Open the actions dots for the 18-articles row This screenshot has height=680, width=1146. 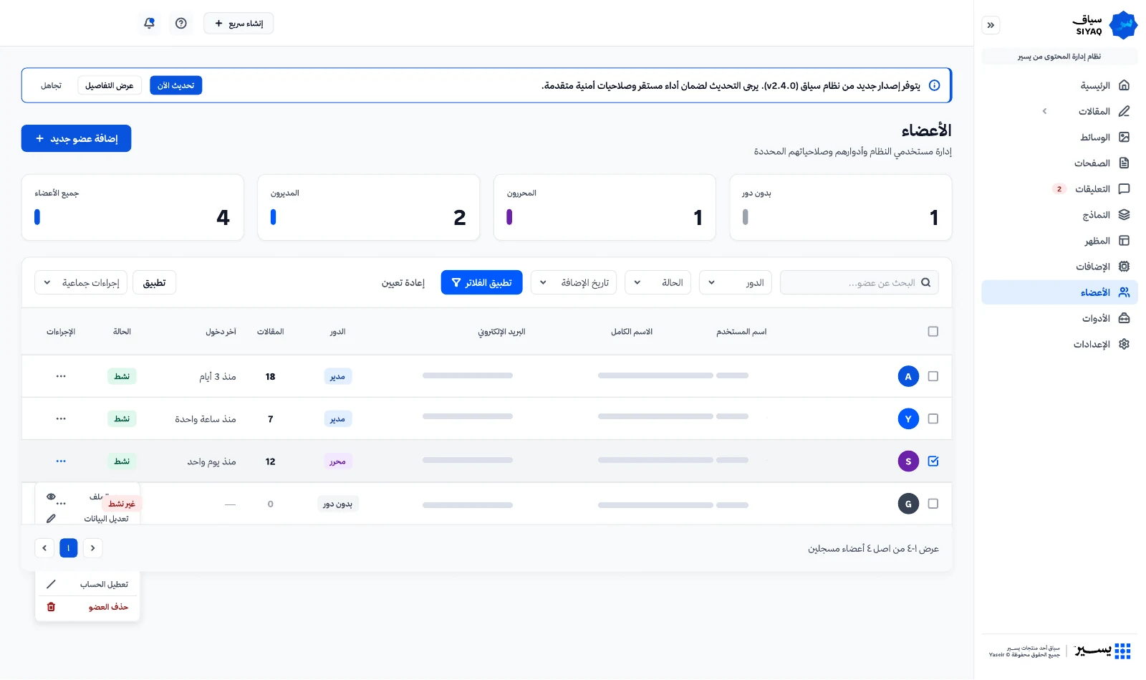click(61, 376)
